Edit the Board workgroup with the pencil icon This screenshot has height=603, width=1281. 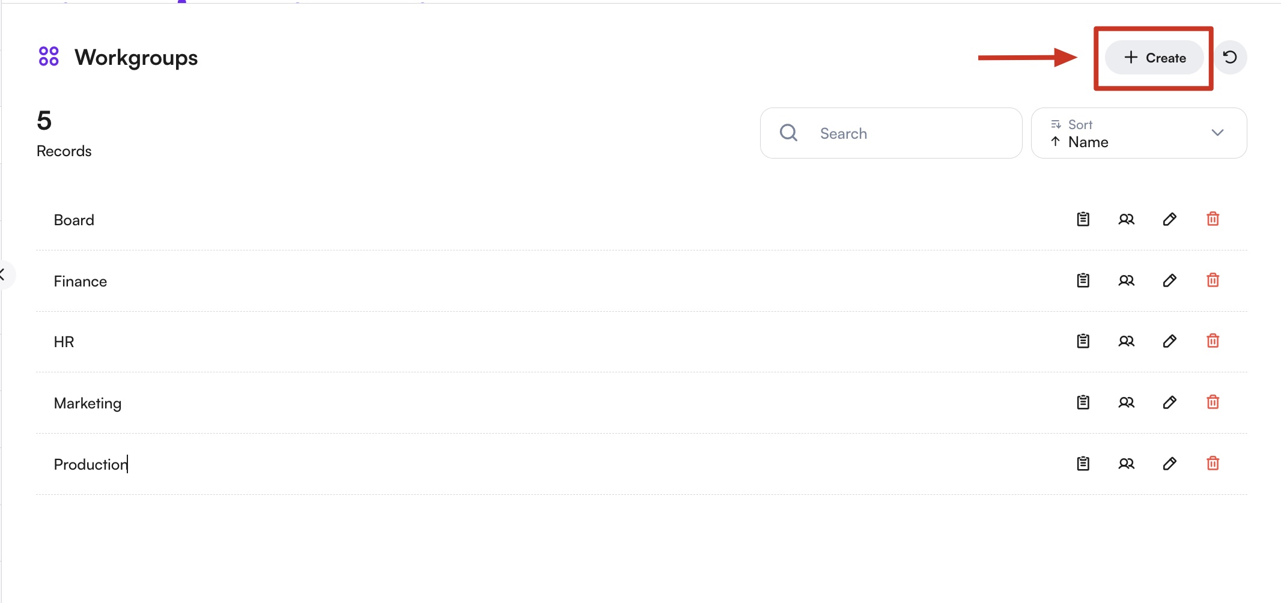click(1169, 219)
